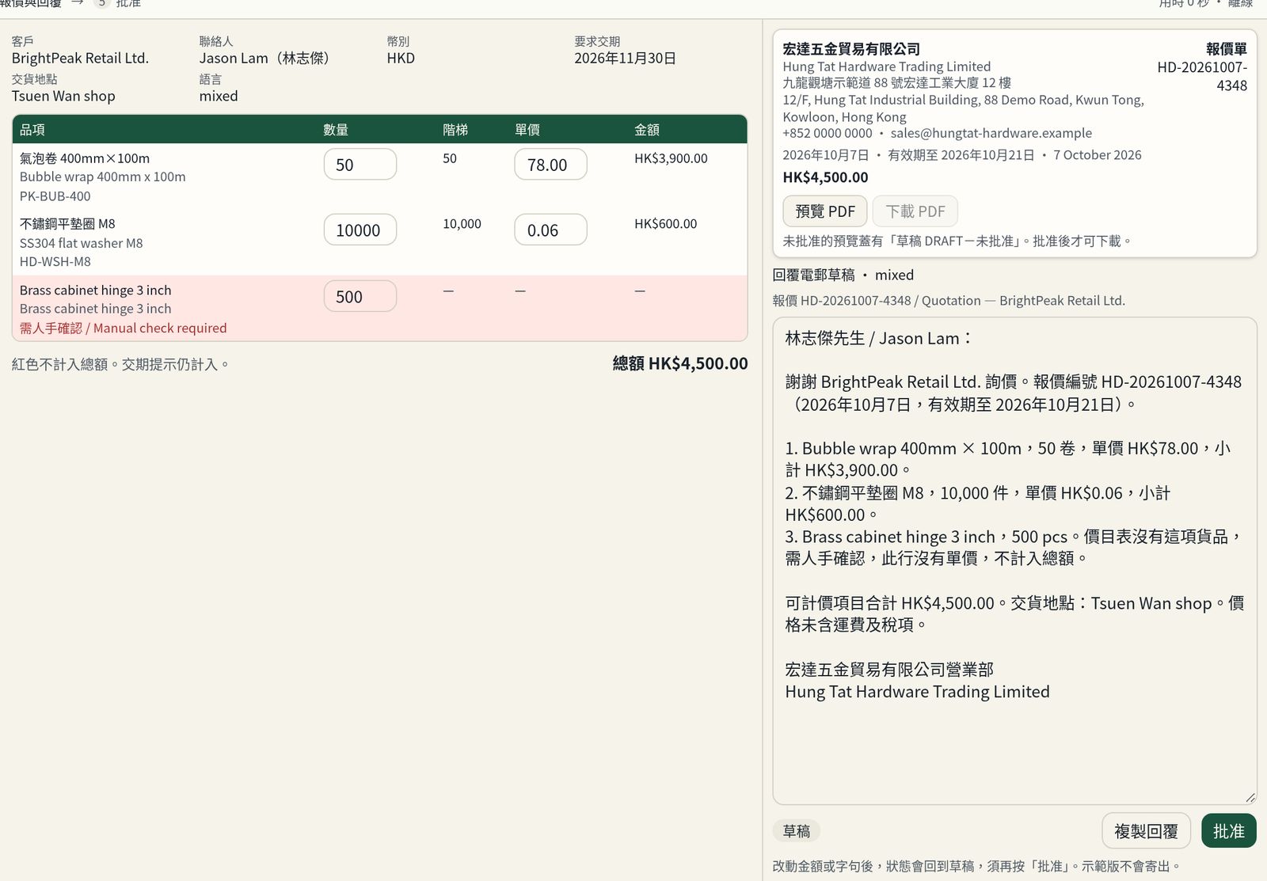Viewport: 1267px width, 881px height.
Task: Select the 品項 column header
Action: click(32, 130)
